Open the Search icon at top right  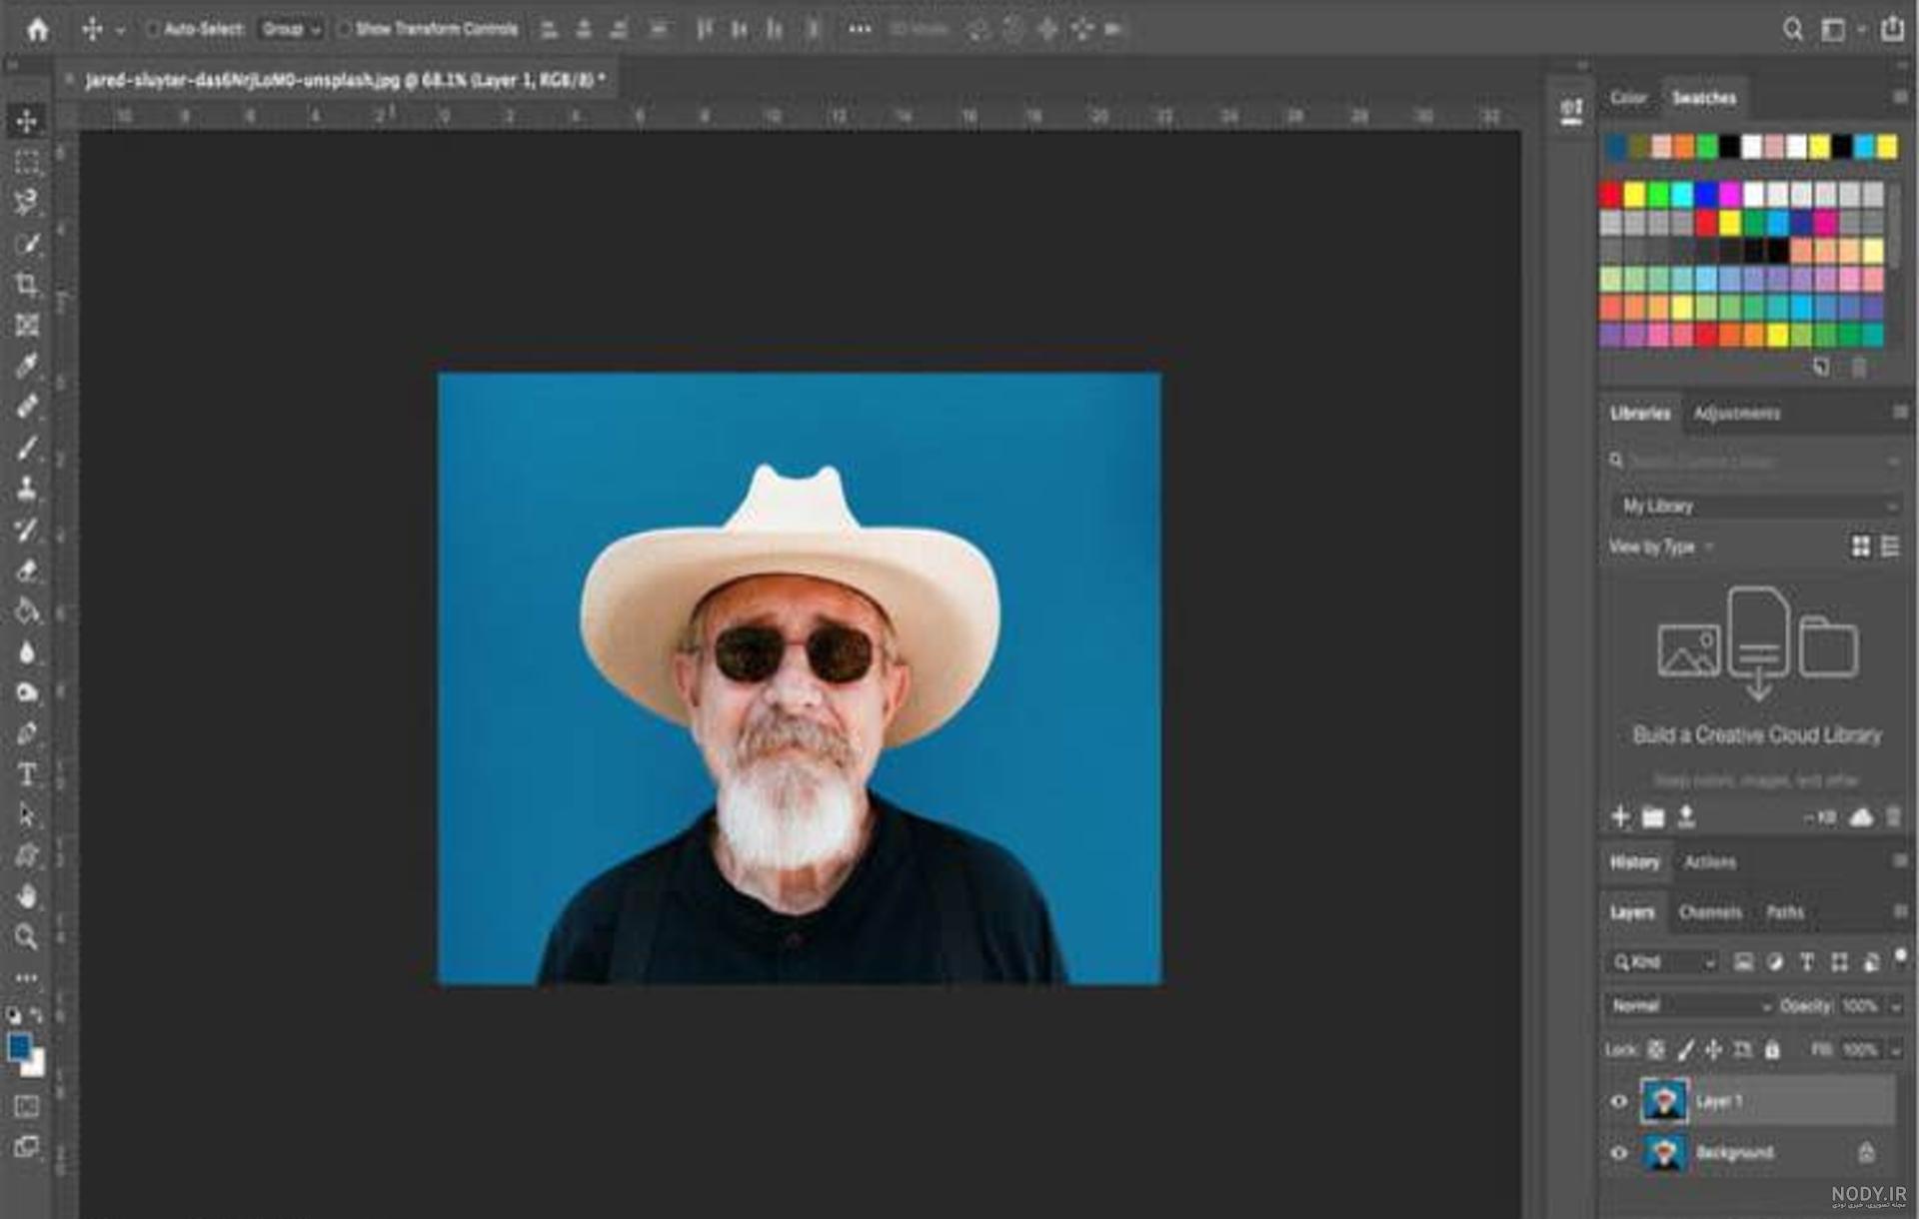1793,29
